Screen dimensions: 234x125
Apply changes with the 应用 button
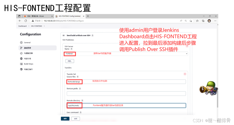(x=76, y=119)
